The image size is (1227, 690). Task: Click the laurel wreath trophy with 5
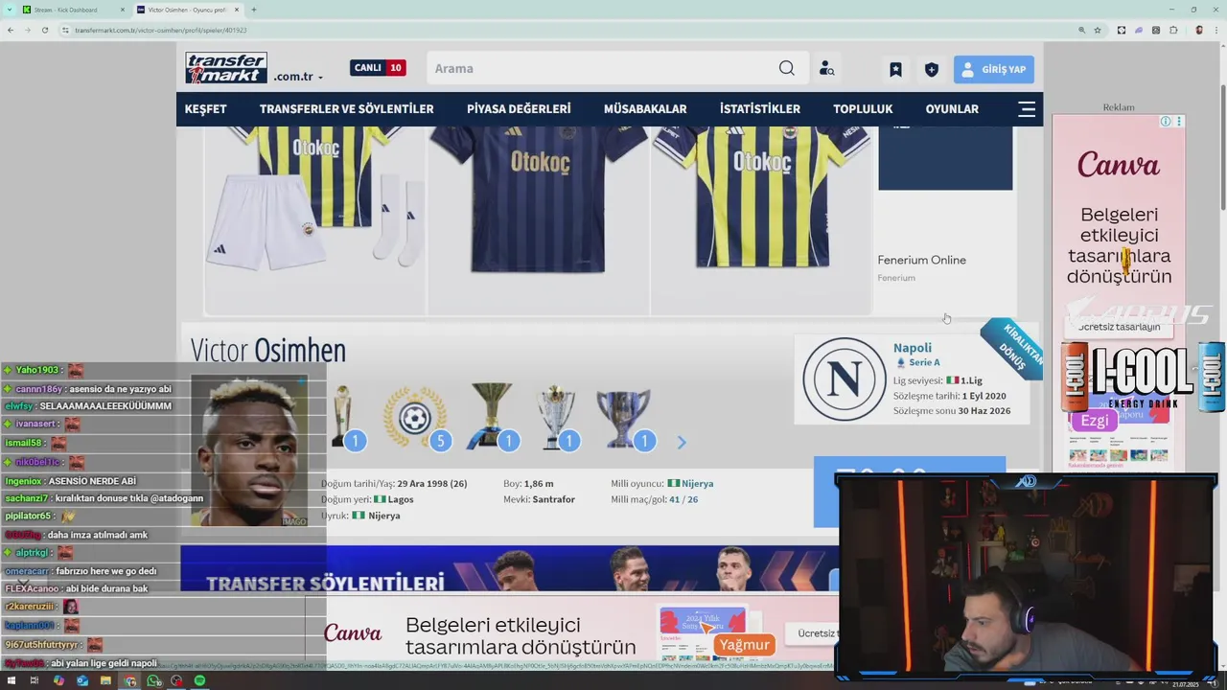(416, 418)
